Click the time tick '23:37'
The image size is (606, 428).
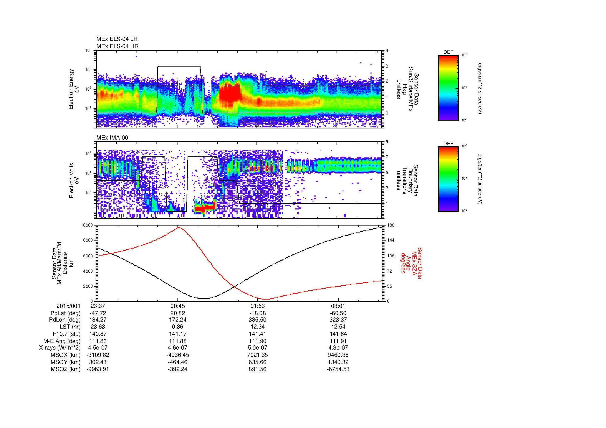point(98,306)
